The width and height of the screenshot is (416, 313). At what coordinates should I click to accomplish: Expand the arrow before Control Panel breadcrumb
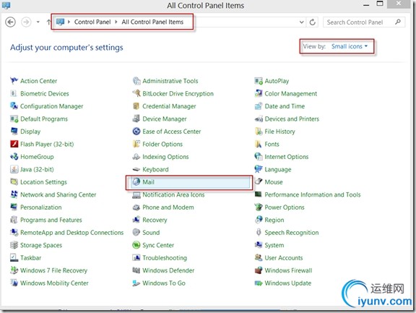[69, 22]
